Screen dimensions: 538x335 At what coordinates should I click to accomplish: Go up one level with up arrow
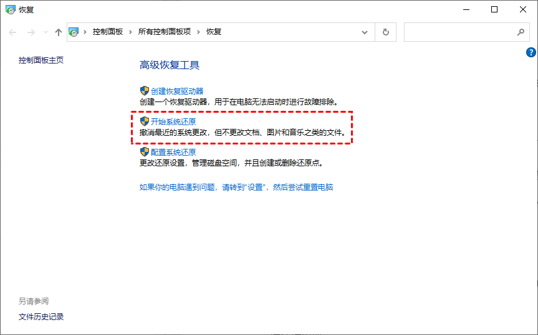[59, 32]
